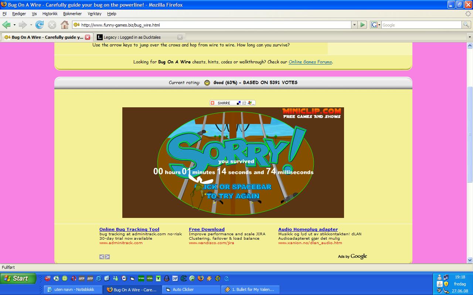
Task: Click the Miniclip.com logo in the game
Action: point(312,113)
